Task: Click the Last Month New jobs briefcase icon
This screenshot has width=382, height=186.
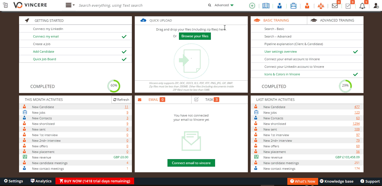Action: pos(256,112)
